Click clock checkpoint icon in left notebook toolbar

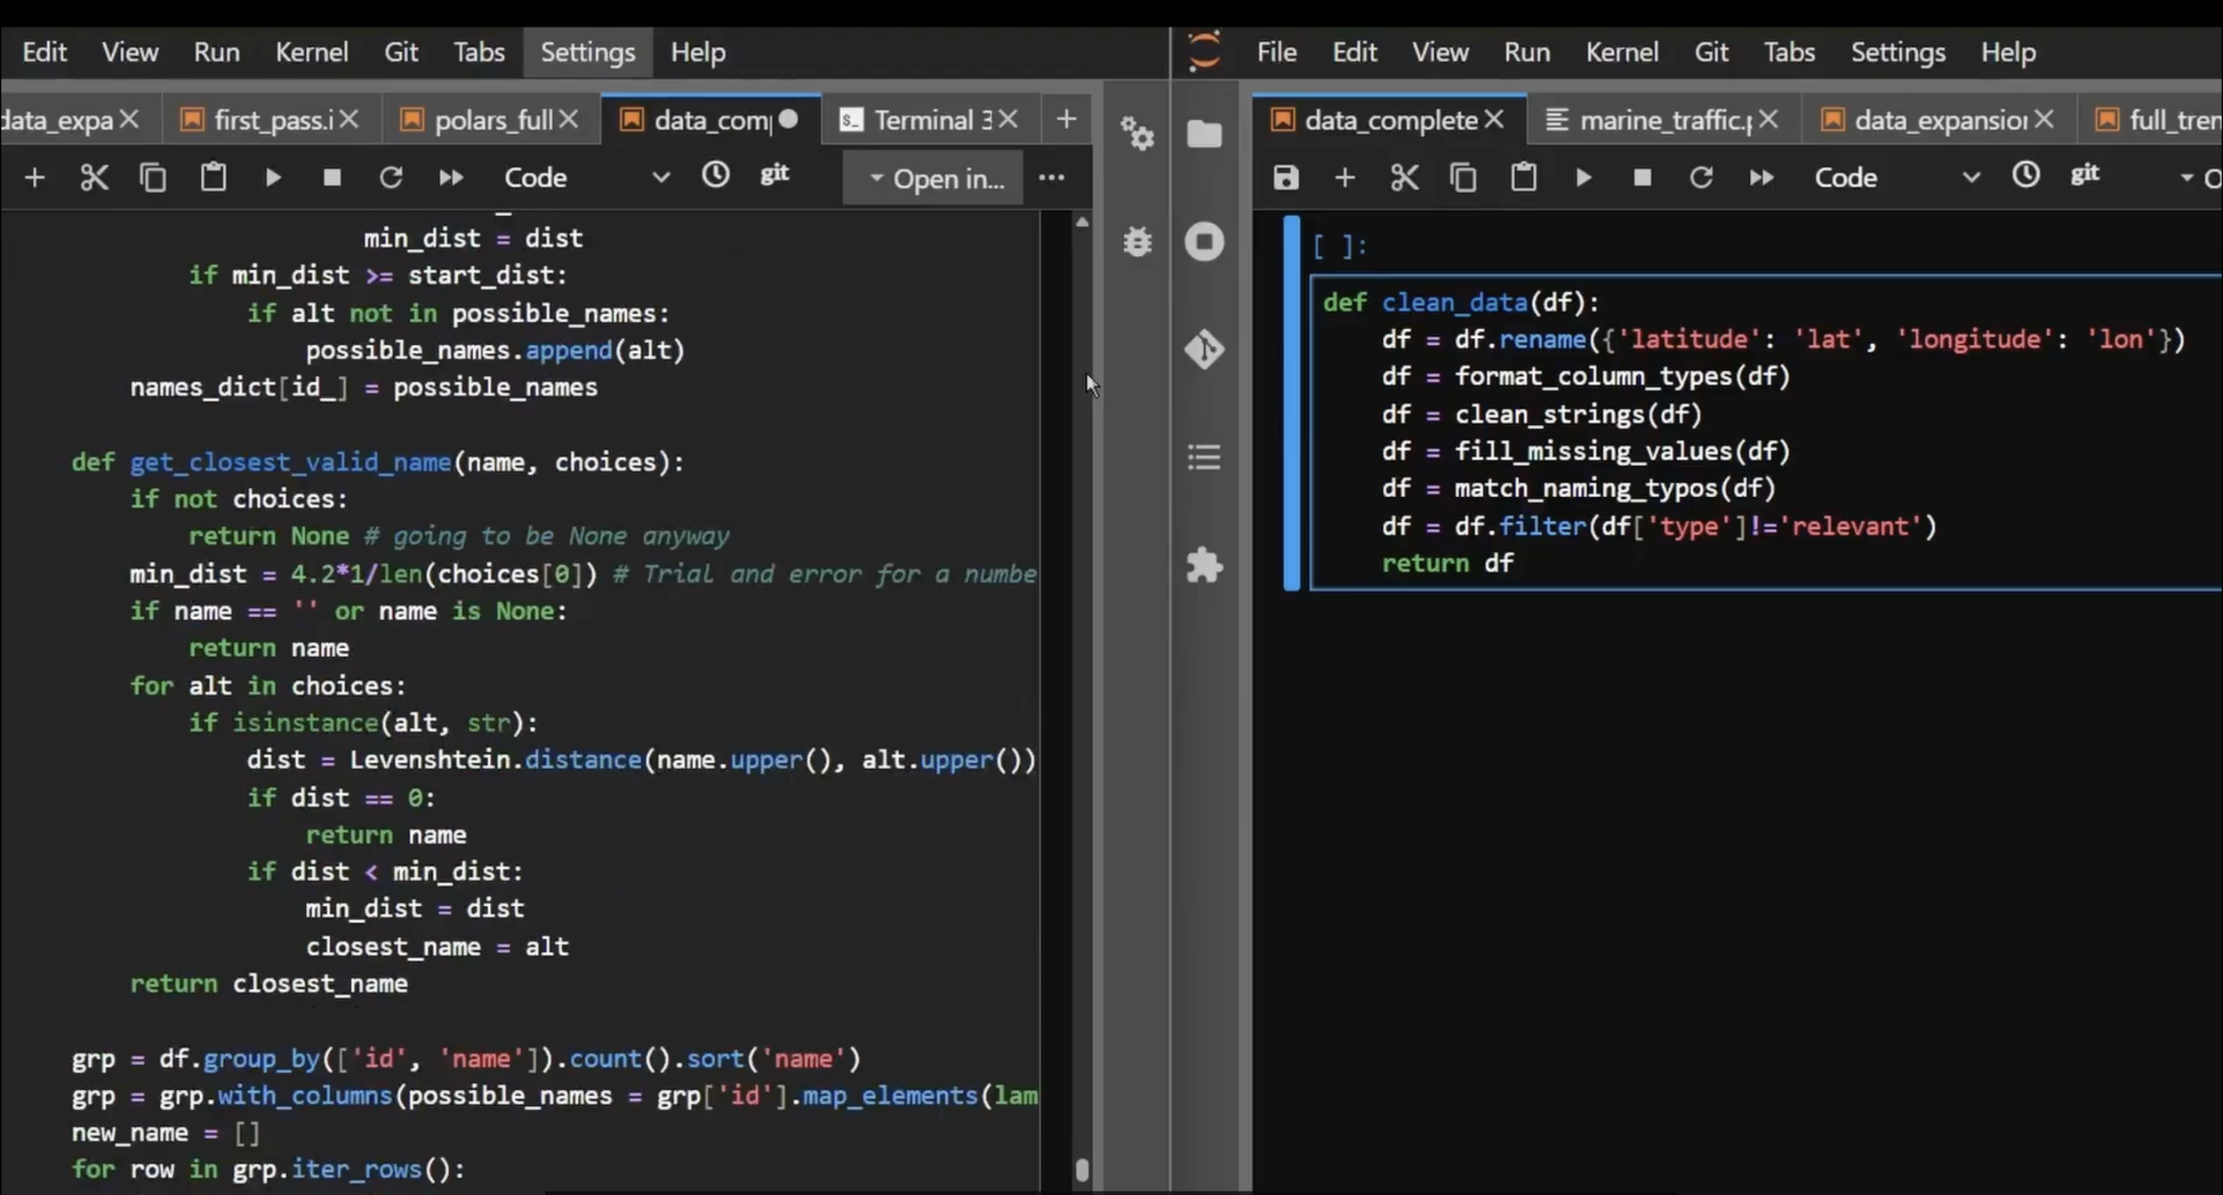pos(716,174)
